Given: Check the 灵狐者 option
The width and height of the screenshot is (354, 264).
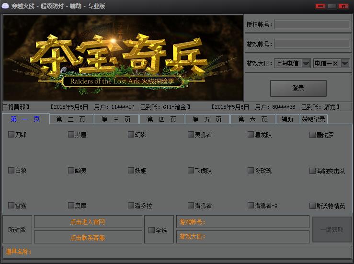Looking at the screenshot, I should [x=191, y=134].
